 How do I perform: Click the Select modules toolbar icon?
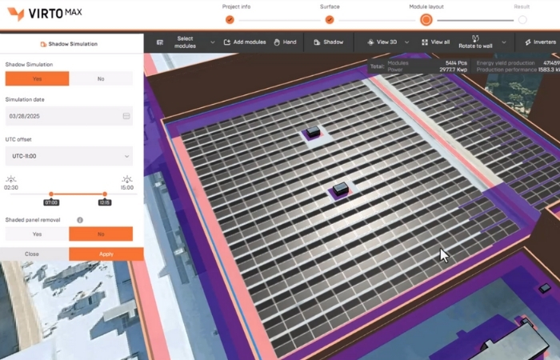(161, 42)
